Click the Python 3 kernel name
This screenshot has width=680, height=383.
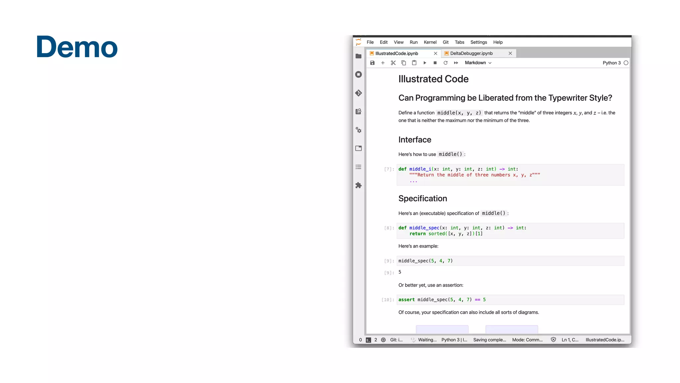[x=611, y=63]
